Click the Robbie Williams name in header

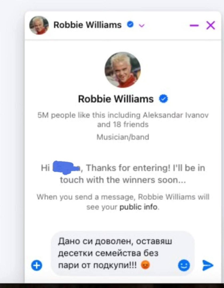[x=87, y=25]
